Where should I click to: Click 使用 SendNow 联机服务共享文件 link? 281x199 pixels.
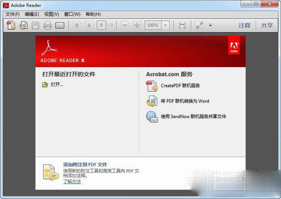pyautogui.click(x=193, y=117)
